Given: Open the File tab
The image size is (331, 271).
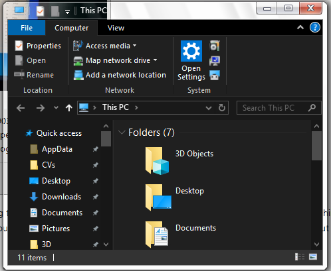Looking at the screenshot, I should tap(27, 28).
